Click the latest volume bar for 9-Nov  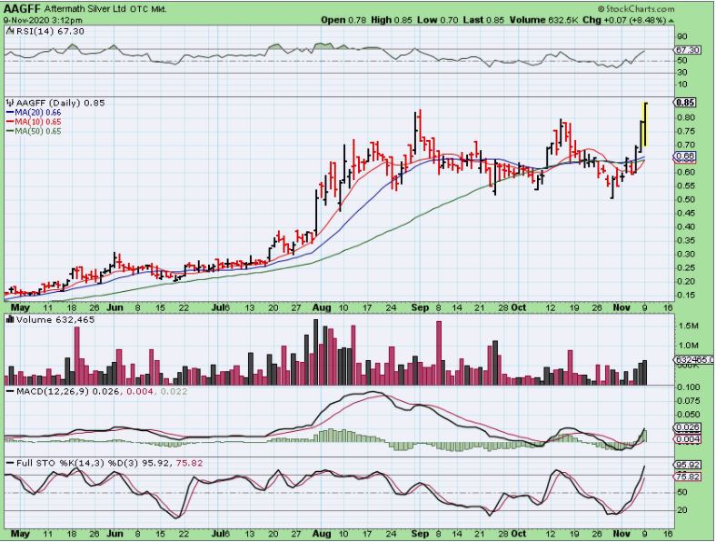tap(645, 373)
